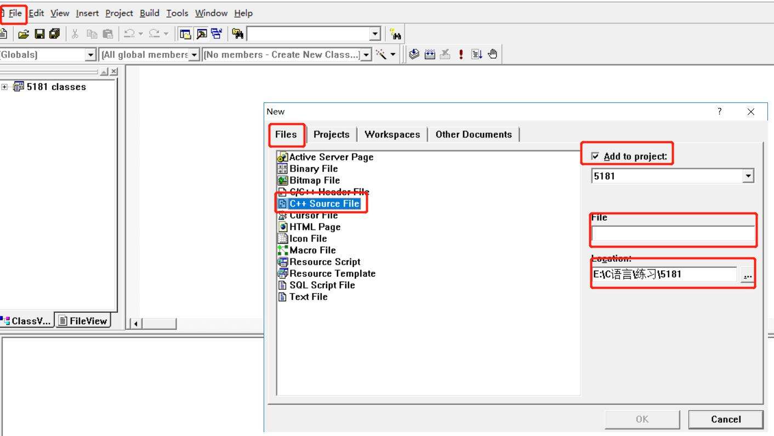Open the Globals class dropdown
Image resolution: width=774 pixels, height=436 pixels.
(91, 55)
